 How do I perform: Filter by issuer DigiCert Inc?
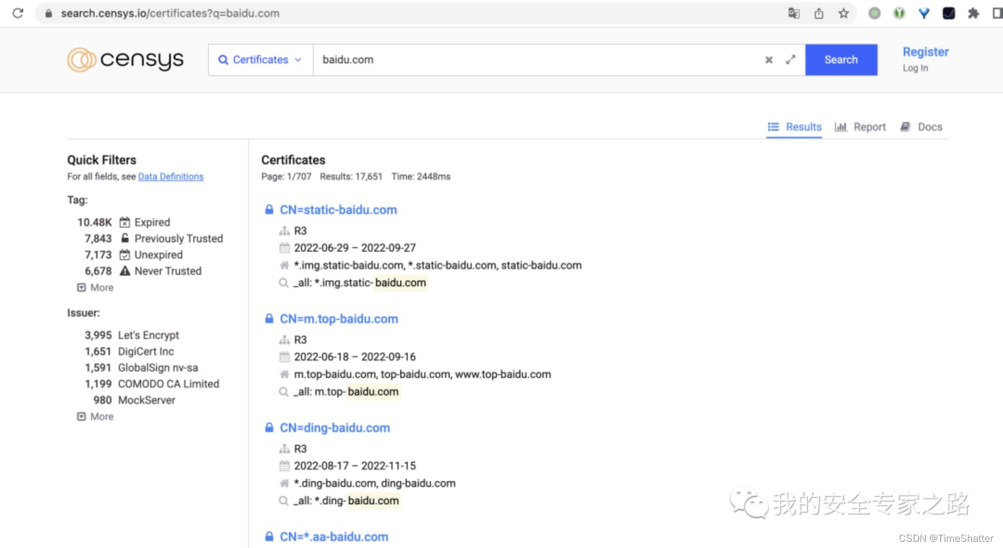tap(146, 351)
